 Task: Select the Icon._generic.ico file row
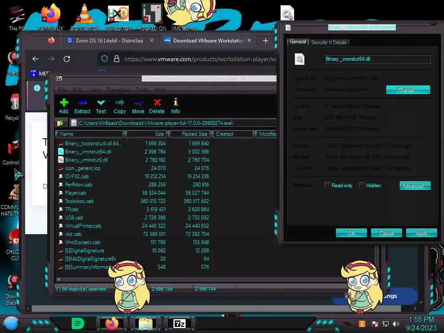coord(134,168)
